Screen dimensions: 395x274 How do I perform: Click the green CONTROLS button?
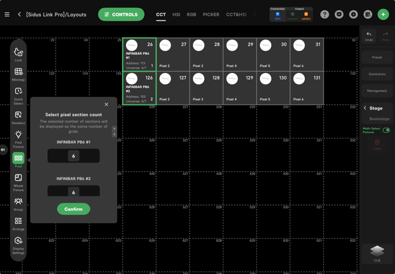(121, 15)
